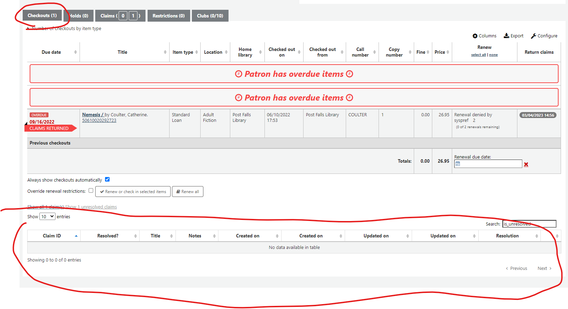Open the Nemesis title link

[91, 115]
